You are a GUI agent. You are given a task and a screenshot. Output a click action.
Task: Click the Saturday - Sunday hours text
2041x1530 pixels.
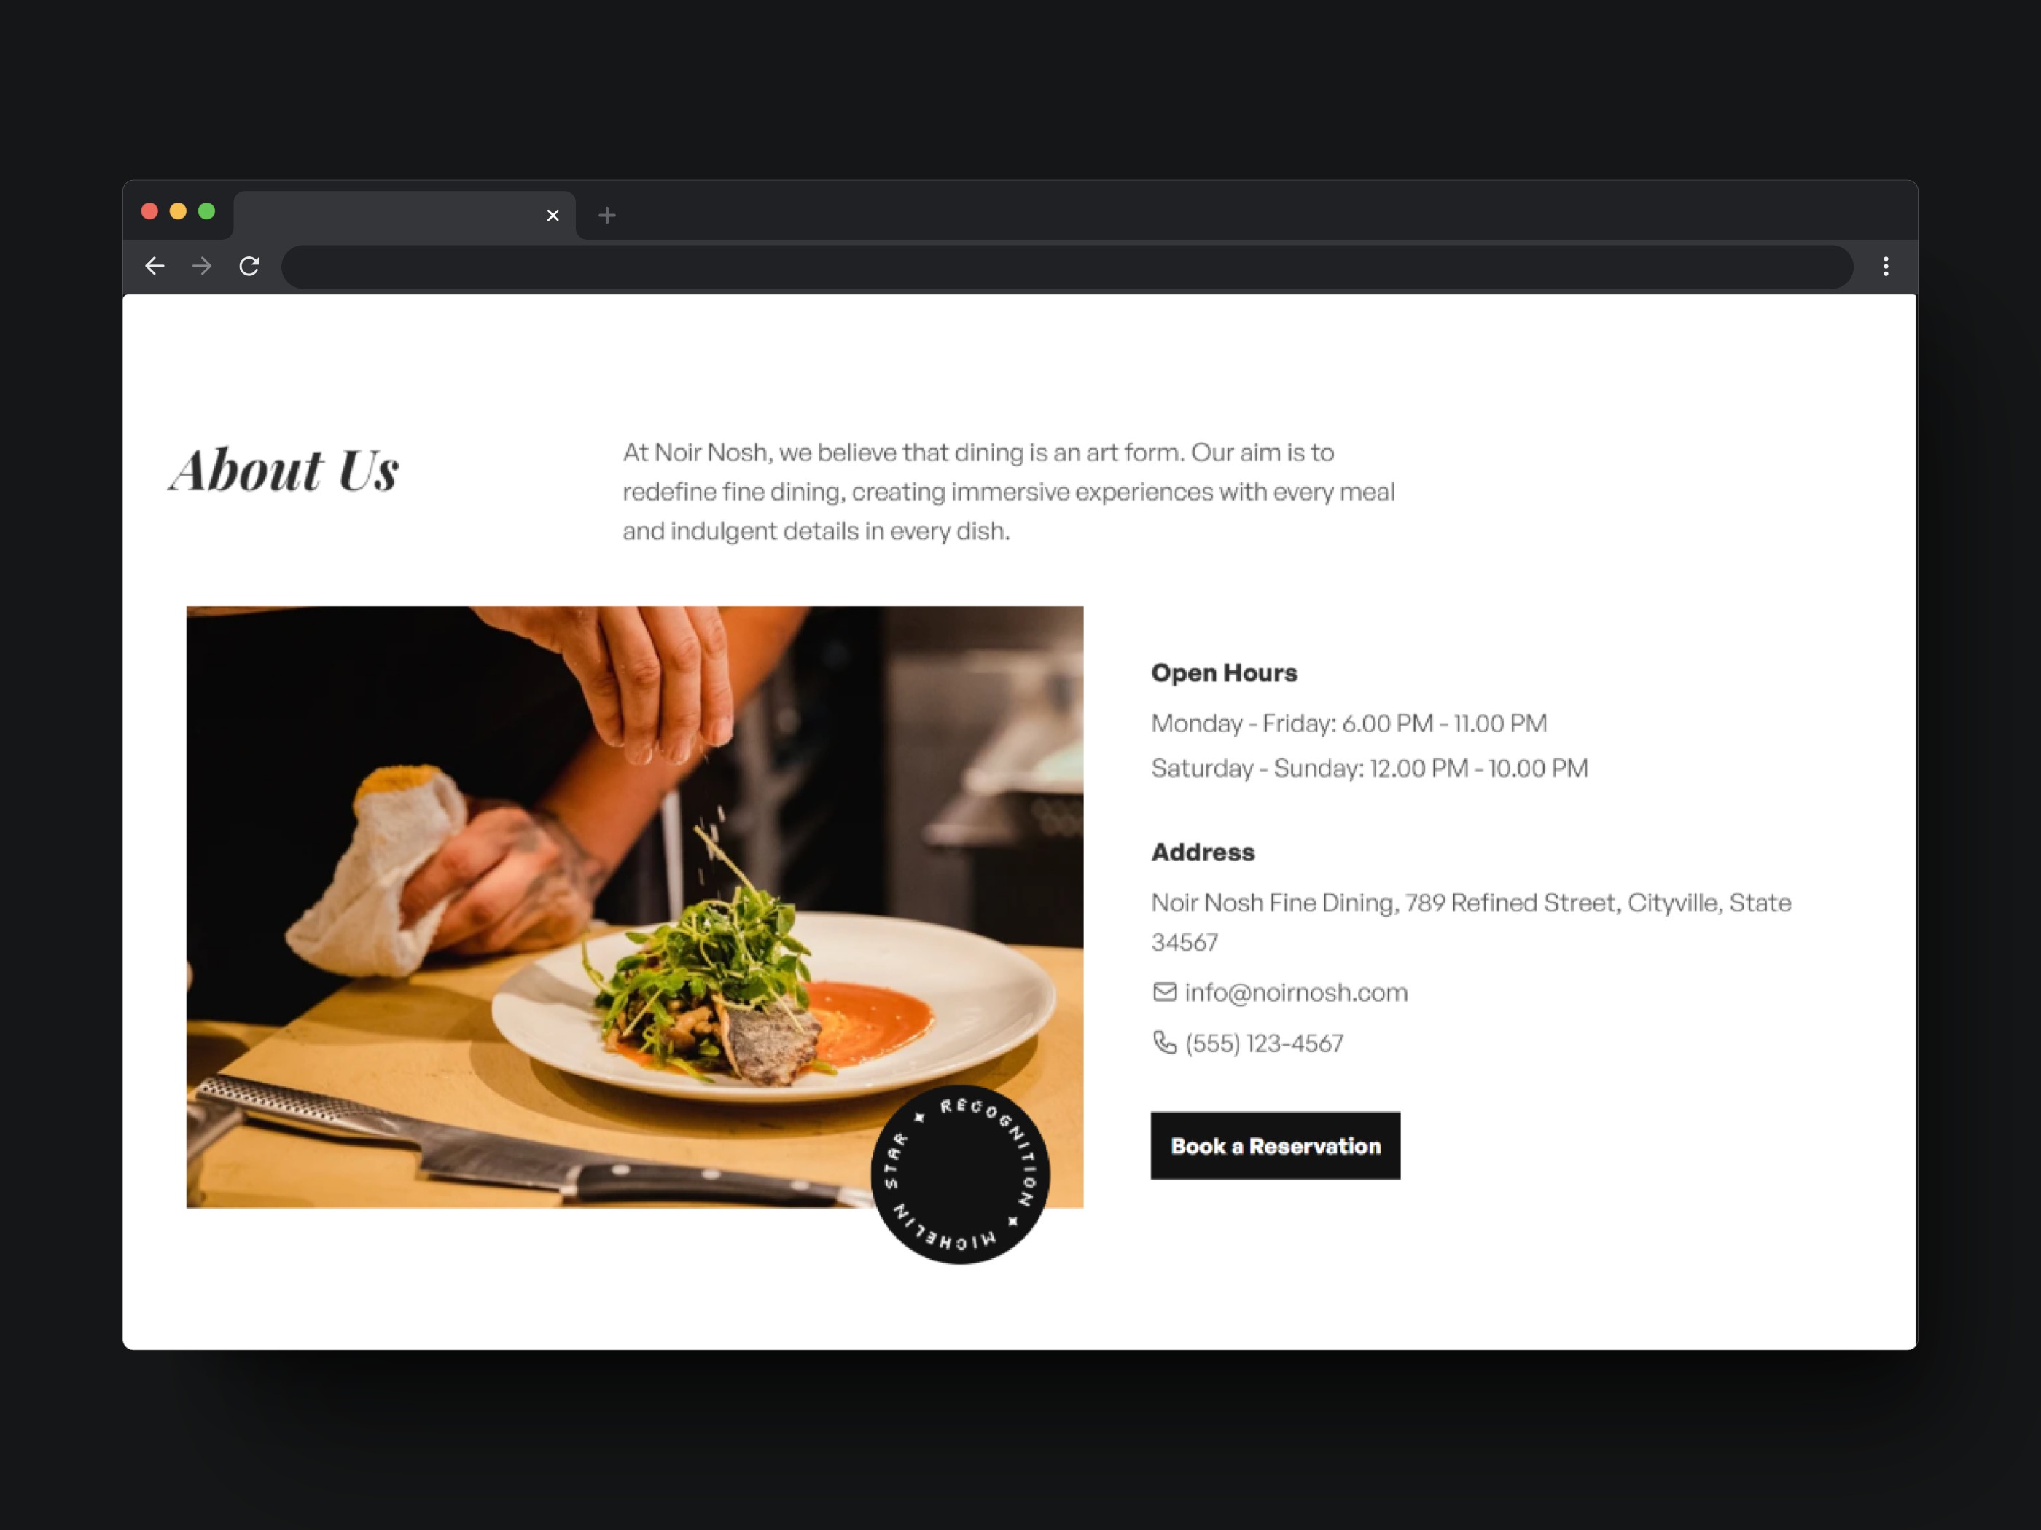1369,768
